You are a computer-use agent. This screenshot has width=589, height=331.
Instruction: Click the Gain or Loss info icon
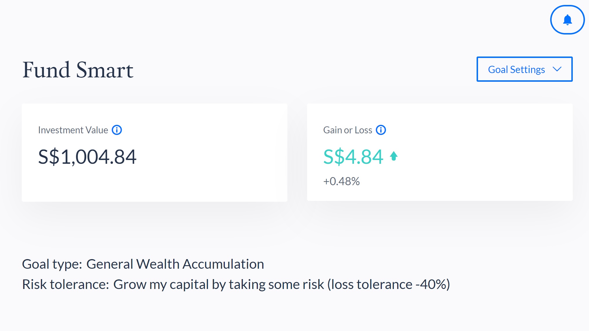coord(381,130)
